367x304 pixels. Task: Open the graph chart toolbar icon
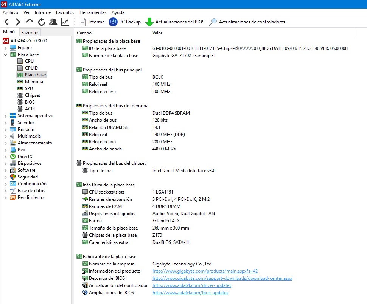click(65, 22)
